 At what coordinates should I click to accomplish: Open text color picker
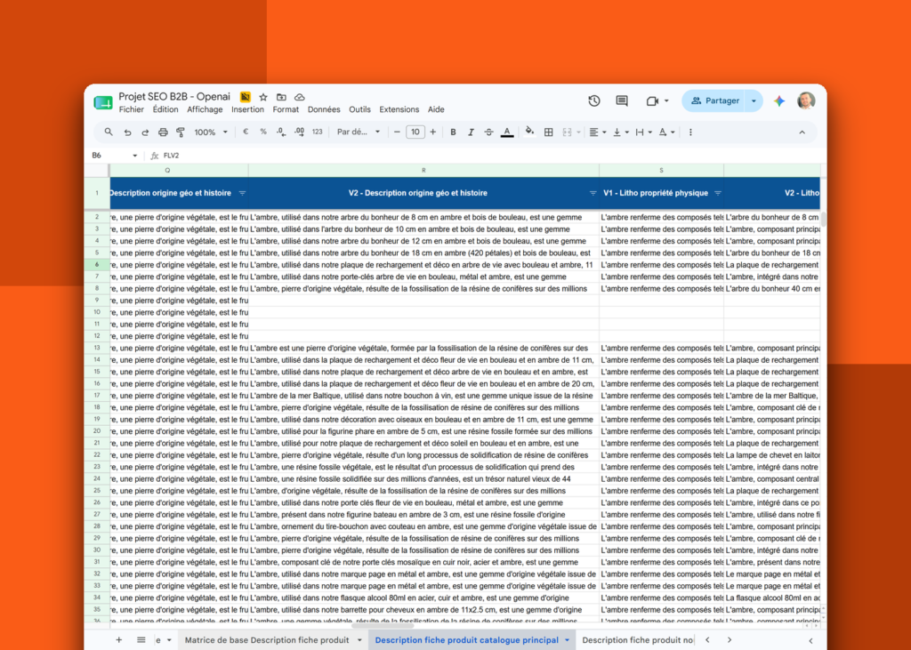pyautogui.click(x=507, y=132)
